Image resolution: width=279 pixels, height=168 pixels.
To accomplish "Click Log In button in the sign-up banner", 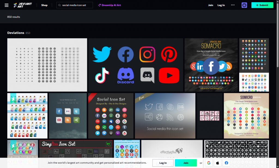I will coord(163,163).
